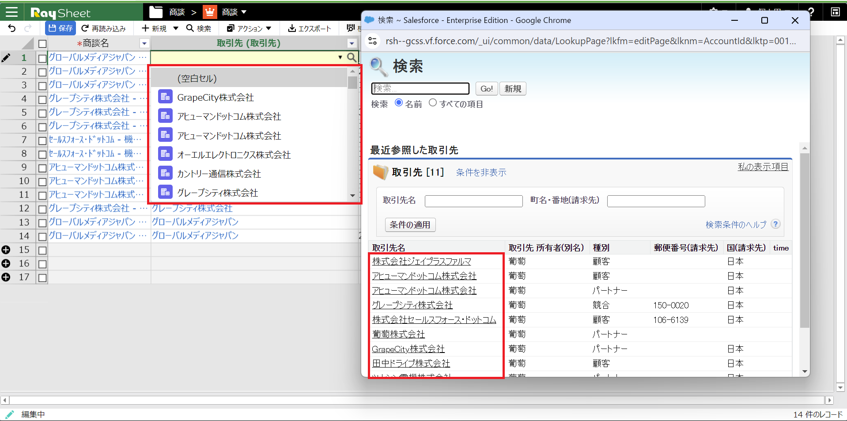The image size is (847, 421).
Task: Select GrapeCity株式会社 account icon in dropdown list
Action: tap(165, 97)
